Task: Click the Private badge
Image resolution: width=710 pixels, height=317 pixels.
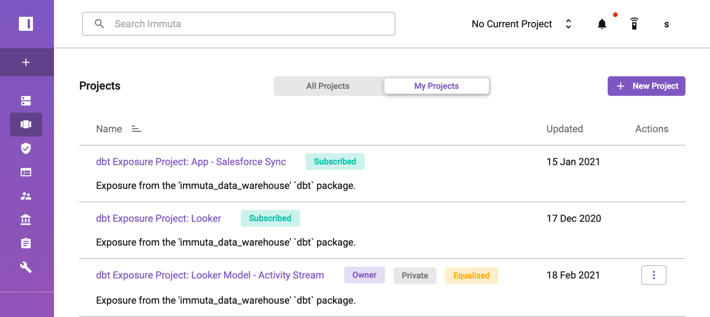Action: point(415,276)
